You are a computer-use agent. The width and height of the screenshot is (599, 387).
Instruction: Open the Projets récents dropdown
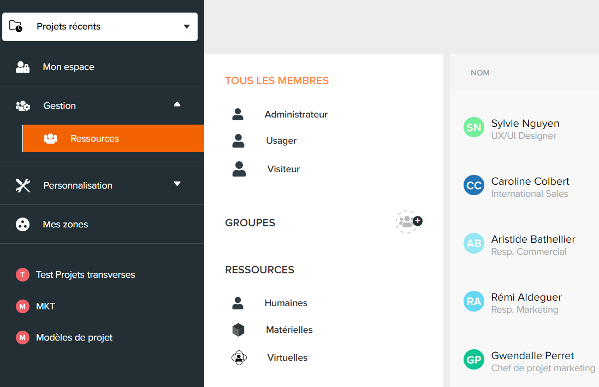(x=100, y=27)
